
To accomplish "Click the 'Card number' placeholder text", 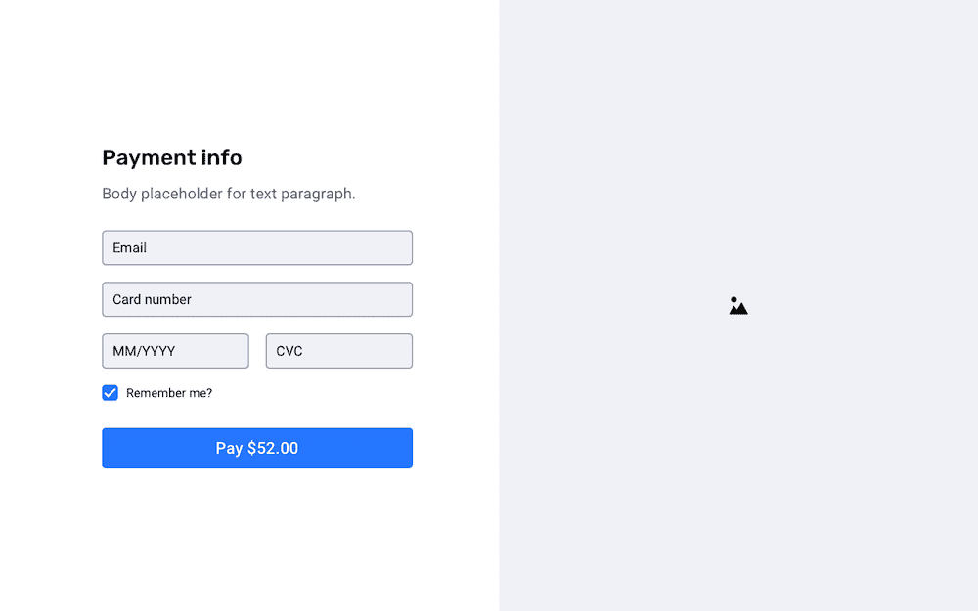I will (152, 299).
